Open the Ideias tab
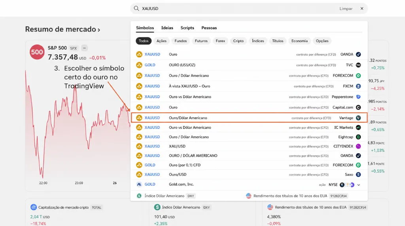Viewport: 405px width, 226px height. point(167,28)
